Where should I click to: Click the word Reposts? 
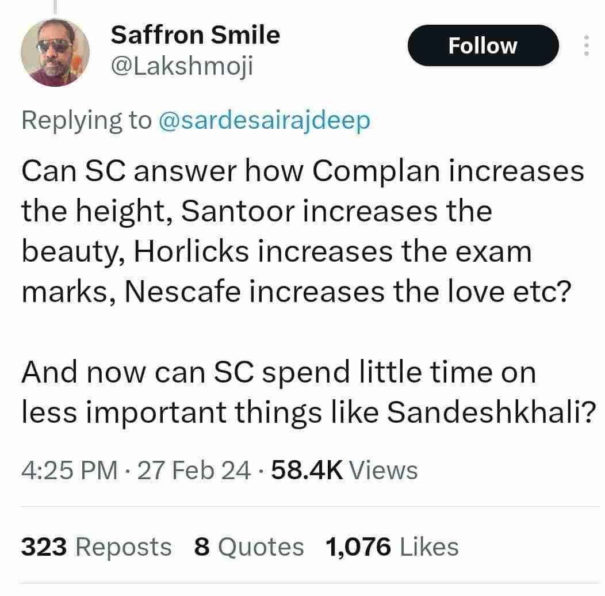point(123,546)
